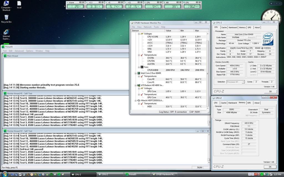Close the Vcore sensor gadget
The height and width of the screenshot is (177, 284).
[83, 2]
